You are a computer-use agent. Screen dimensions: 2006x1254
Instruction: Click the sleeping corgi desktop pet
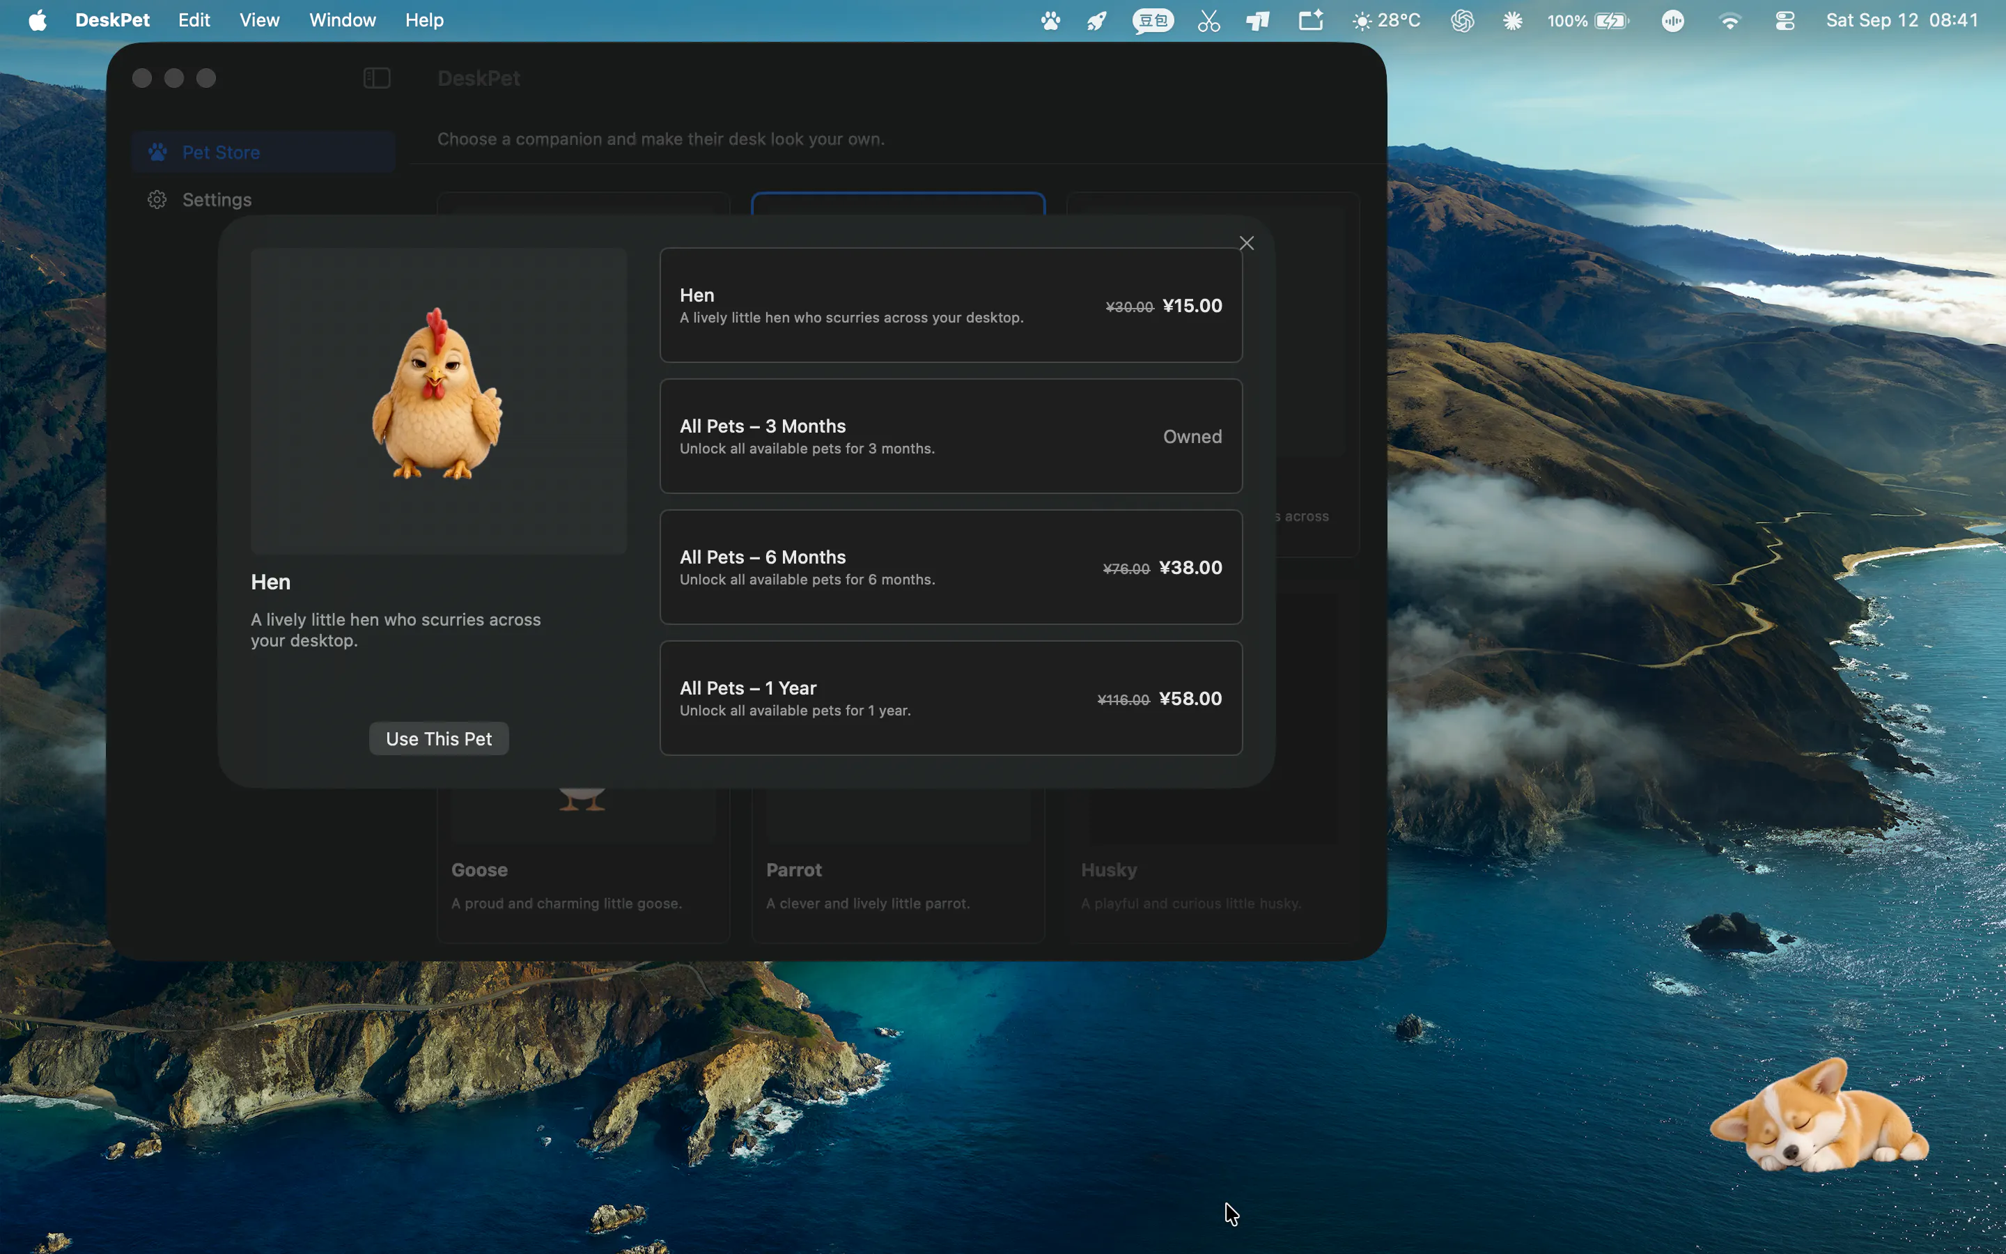tap(1819, 1116)
